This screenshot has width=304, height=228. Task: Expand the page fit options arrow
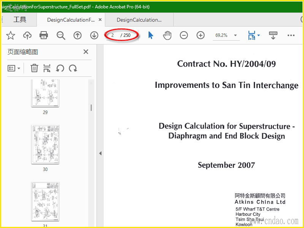[x=258, y=35]
